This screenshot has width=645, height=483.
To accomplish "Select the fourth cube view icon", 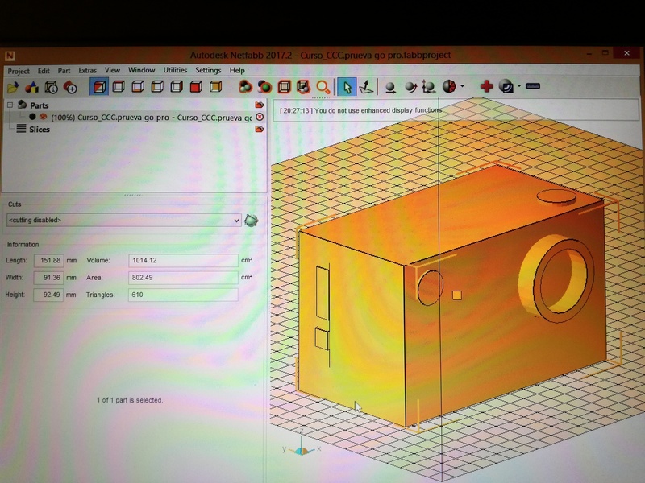I will point(157,87).
